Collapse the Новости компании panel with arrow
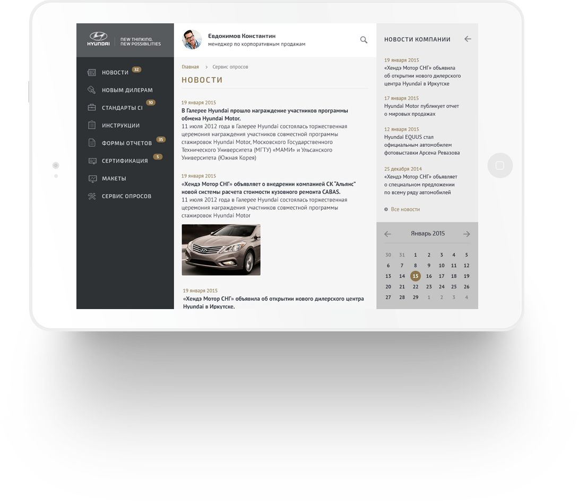Image resolution: width=579 pixels, height=501 pixels. [x=468, y=39]
